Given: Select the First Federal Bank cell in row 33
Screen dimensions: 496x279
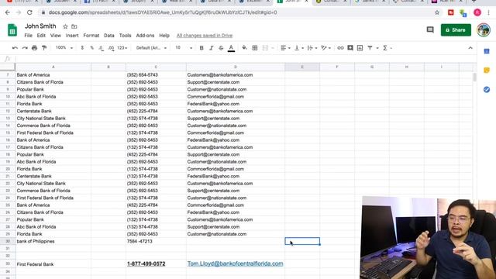Looking at the screenshot, I should [53, 263].
